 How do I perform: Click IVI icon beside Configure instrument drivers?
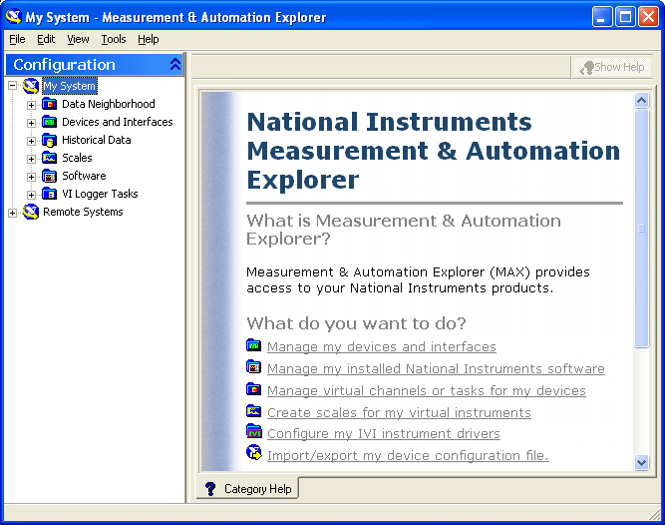click(x=254, y=431)
